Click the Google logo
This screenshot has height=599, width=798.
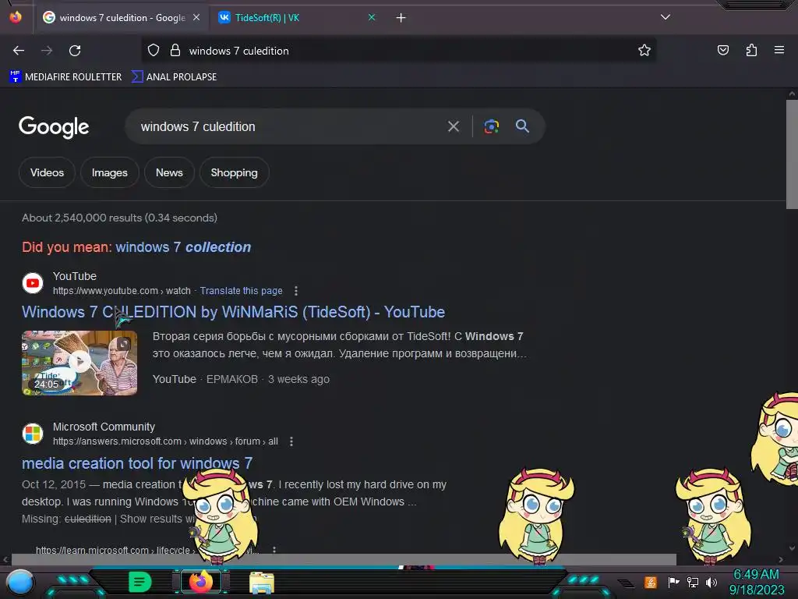[54, 127]
